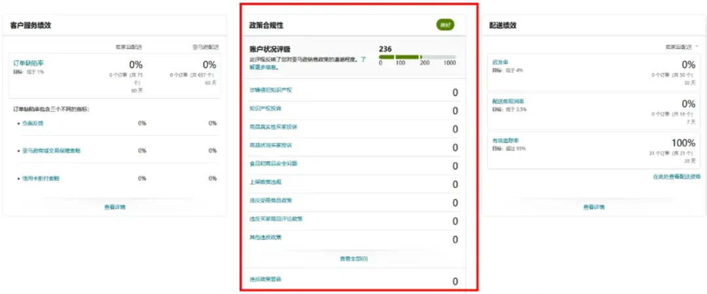
Task: Open the 负面反馈 link
Action: [x=33, y=123]
